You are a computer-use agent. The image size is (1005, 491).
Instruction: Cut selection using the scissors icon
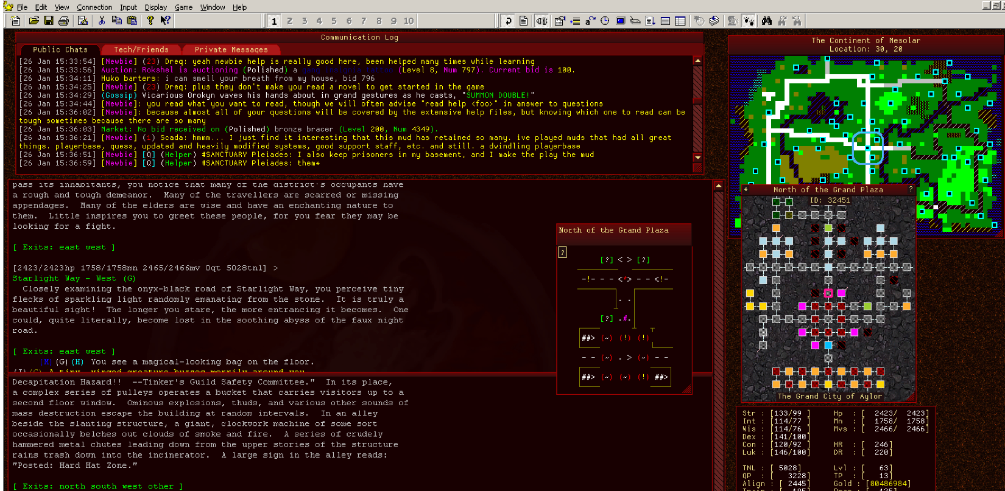[x=102, y=21]
